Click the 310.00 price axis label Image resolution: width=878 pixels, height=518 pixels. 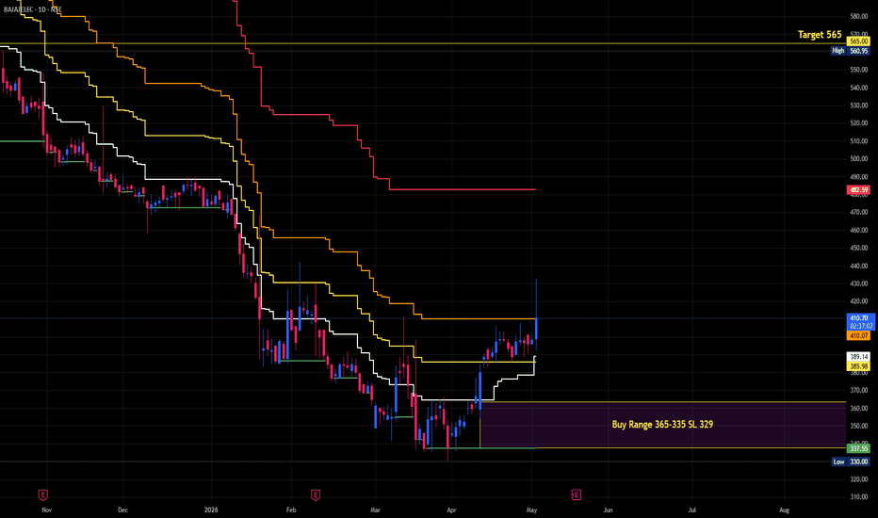[859, 497]
